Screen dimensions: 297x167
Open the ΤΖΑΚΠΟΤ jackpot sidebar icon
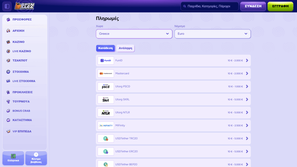coord(8,61)
